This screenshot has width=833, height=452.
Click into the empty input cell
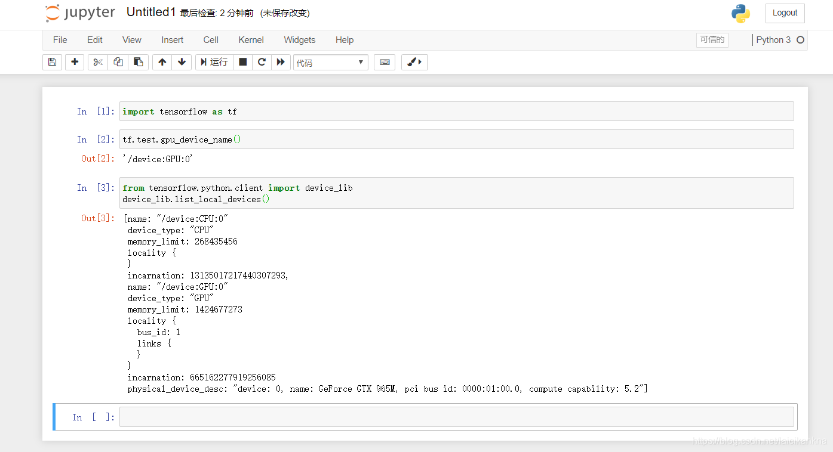click(457, 417)
